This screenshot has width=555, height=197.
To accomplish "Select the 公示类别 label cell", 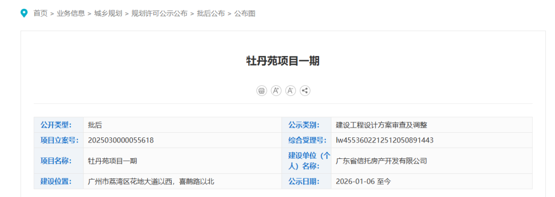I will pyautogui.click(x=306, y=124).
